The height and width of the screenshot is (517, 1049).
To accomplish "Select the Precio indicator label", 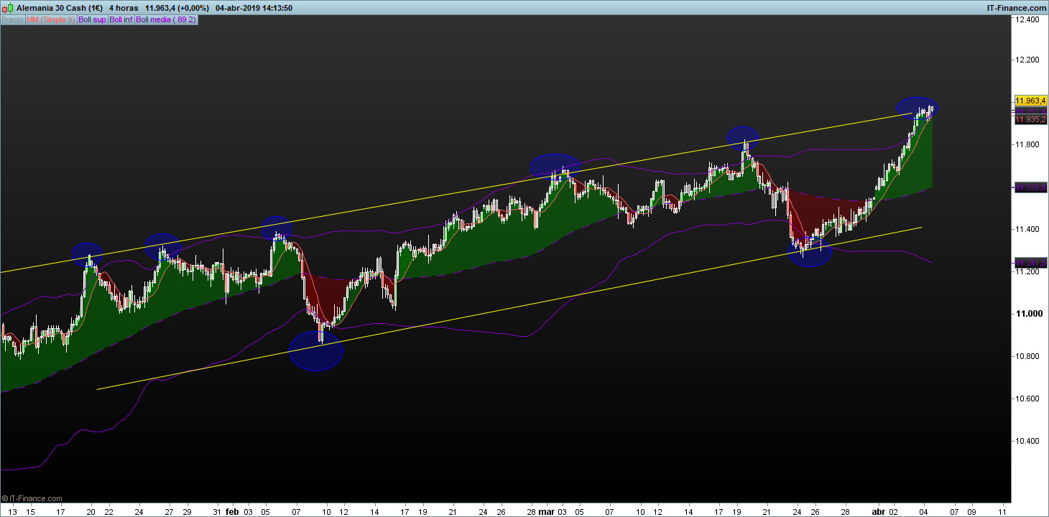I will pyautogui.click(x=12, y=20).
